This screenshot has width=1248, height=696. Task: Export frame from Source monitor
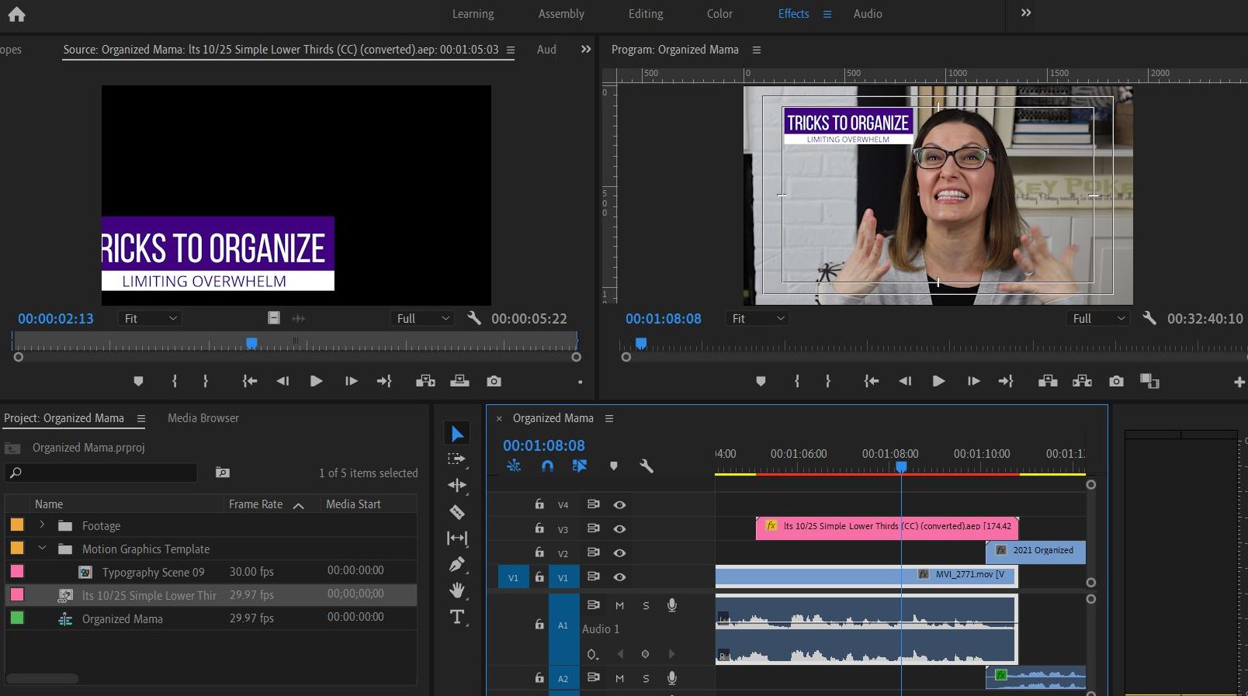pos(494,381)
